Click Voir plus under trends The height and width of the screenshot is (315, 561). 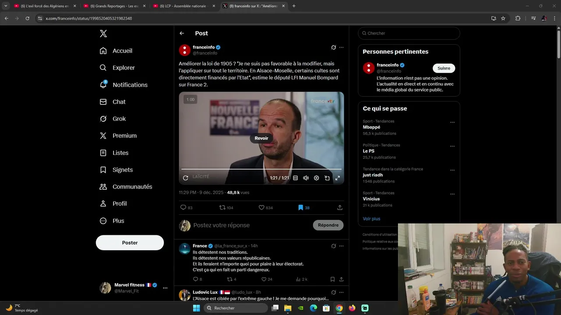[x=371, y=219]
